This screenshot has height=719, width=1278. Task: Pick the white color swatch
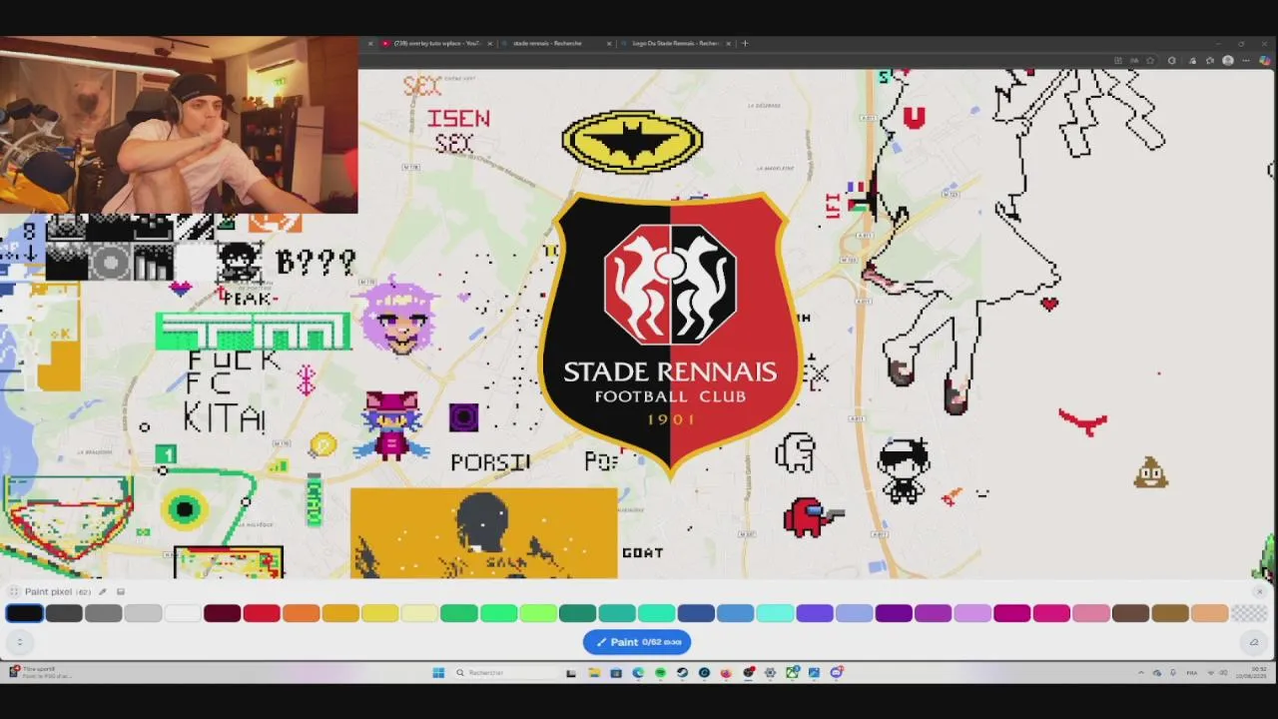[183, 613]
